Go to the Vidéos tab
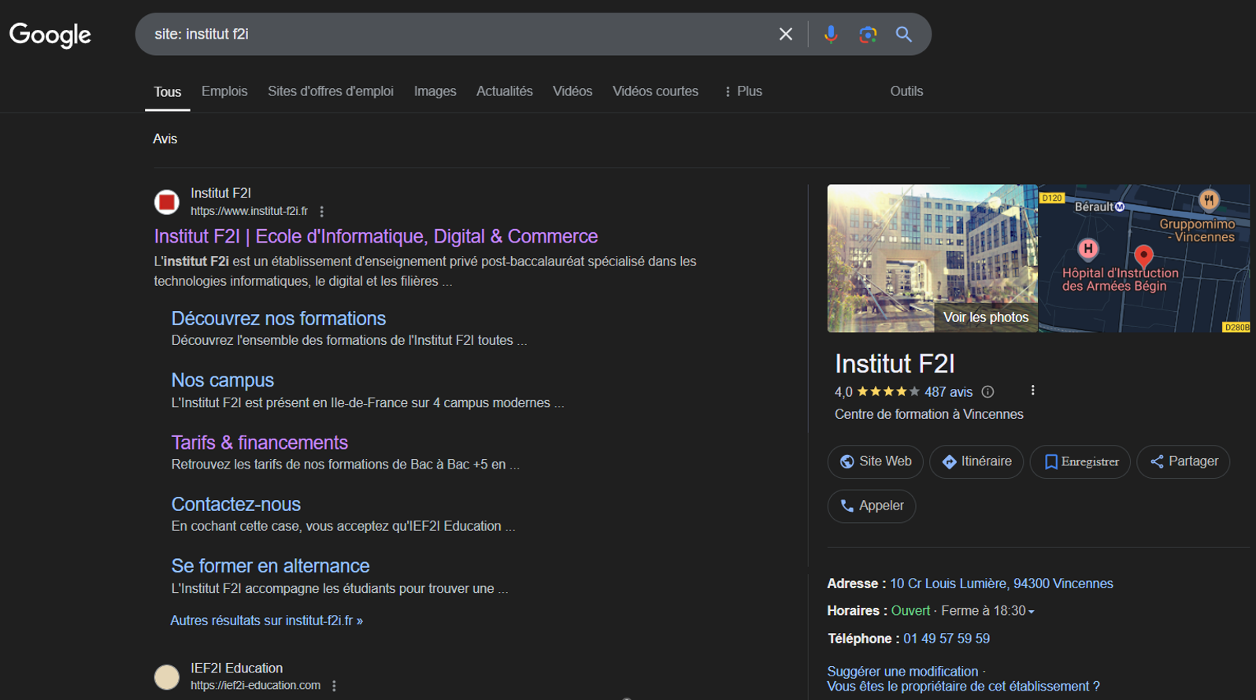This screenshot has width=1256, height=700. (x=572, y=91)
